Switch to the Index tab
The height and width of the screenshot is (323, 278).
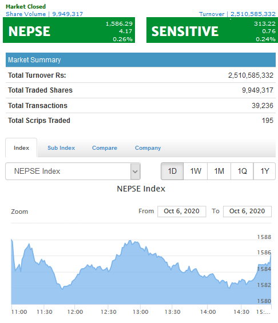coord(21,147)
